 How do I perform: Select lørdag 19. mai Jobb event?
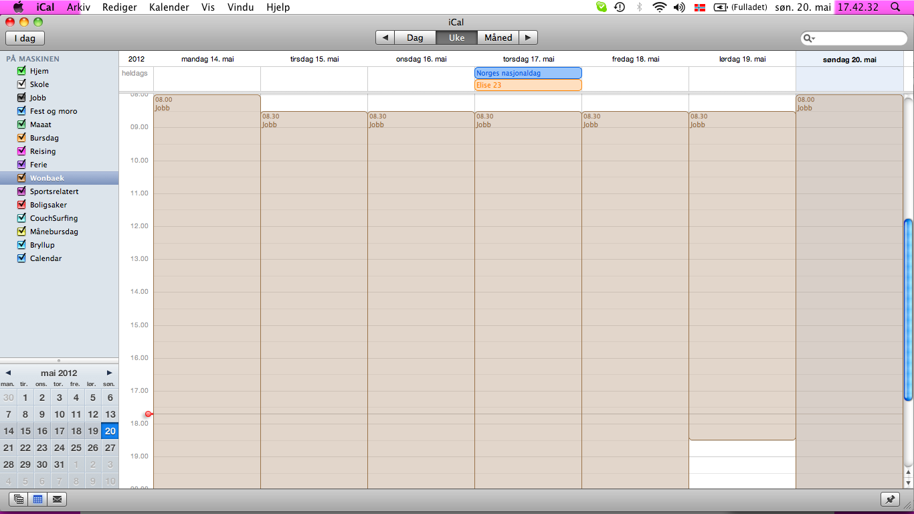742,276
